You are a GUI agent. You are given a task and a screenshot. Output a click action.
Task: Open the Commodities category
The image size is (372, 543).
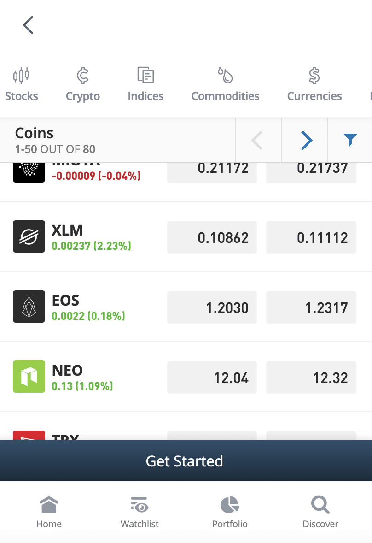226,84
